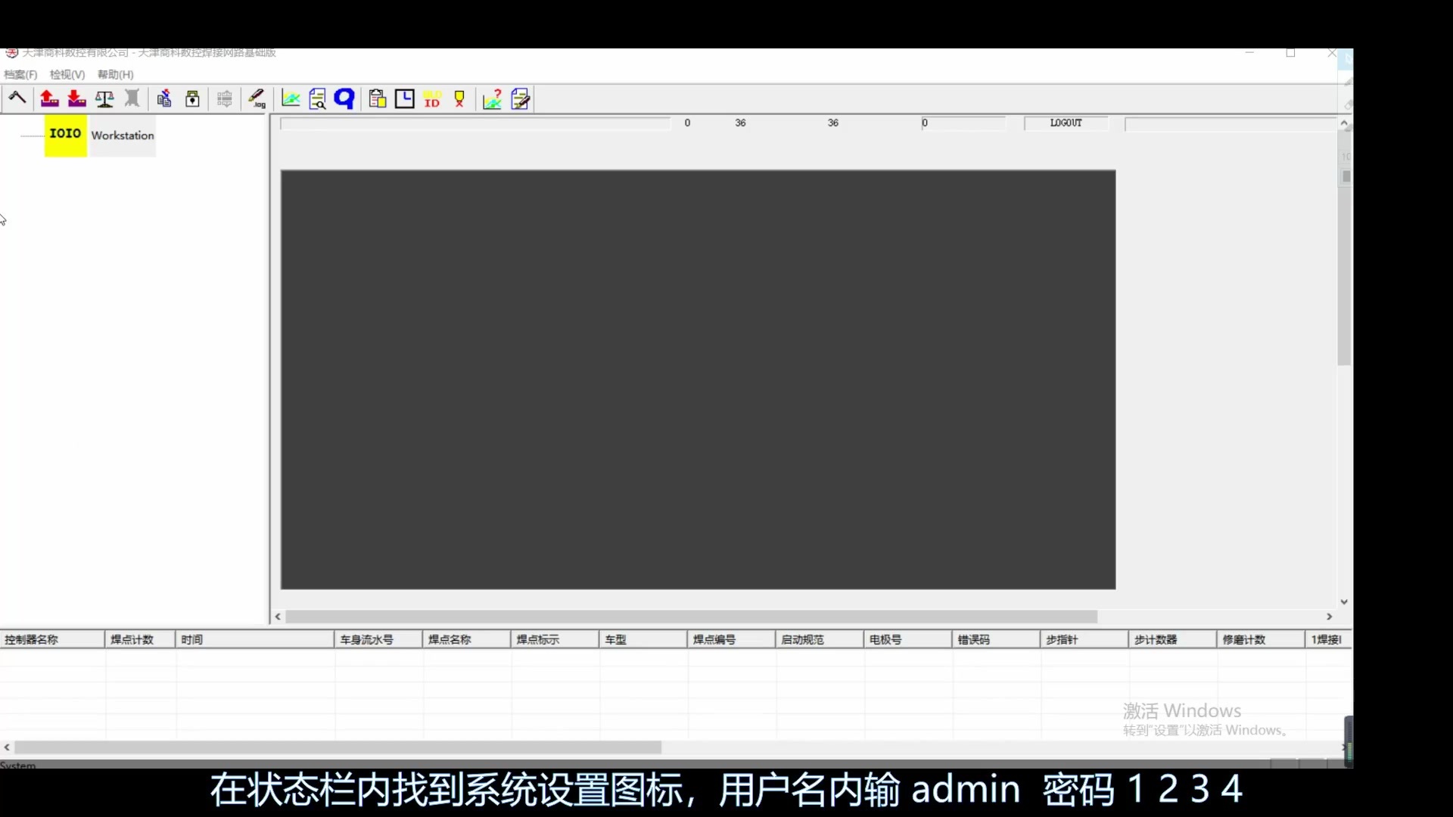Open the balance scale compare icon
The width and height of the screenshot is (1453, 817).
104,98
